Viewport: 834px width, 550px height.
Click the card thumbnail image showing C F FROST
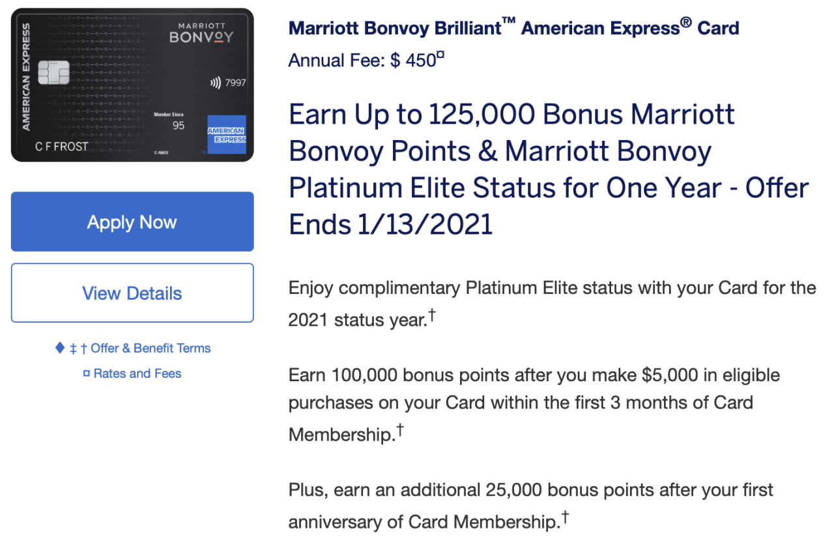click(132, 84)
